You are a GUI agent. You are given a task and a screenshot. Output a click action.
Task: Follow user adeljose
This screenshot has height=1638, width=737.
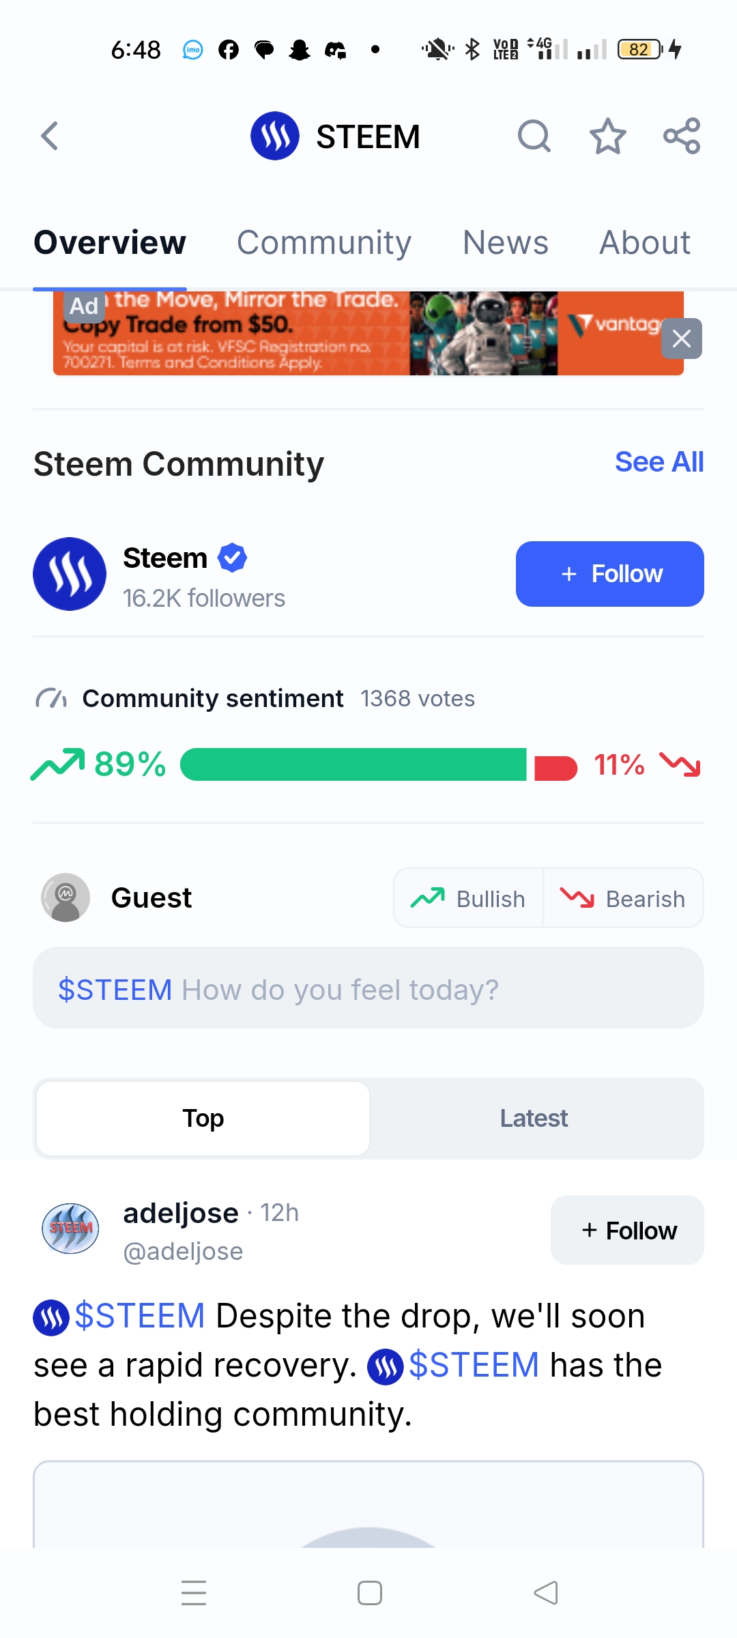coord(627,1230)
